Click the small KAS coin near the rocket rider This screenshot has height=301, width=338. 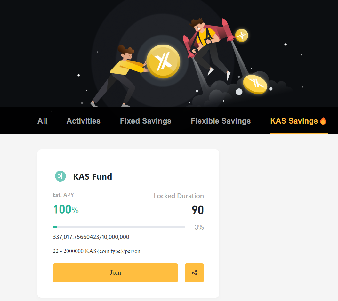coord(241,36)
